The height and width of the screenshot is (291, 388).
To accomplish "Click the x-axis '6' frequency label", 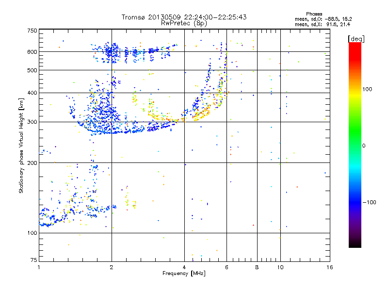I will (x=226, y=267).
